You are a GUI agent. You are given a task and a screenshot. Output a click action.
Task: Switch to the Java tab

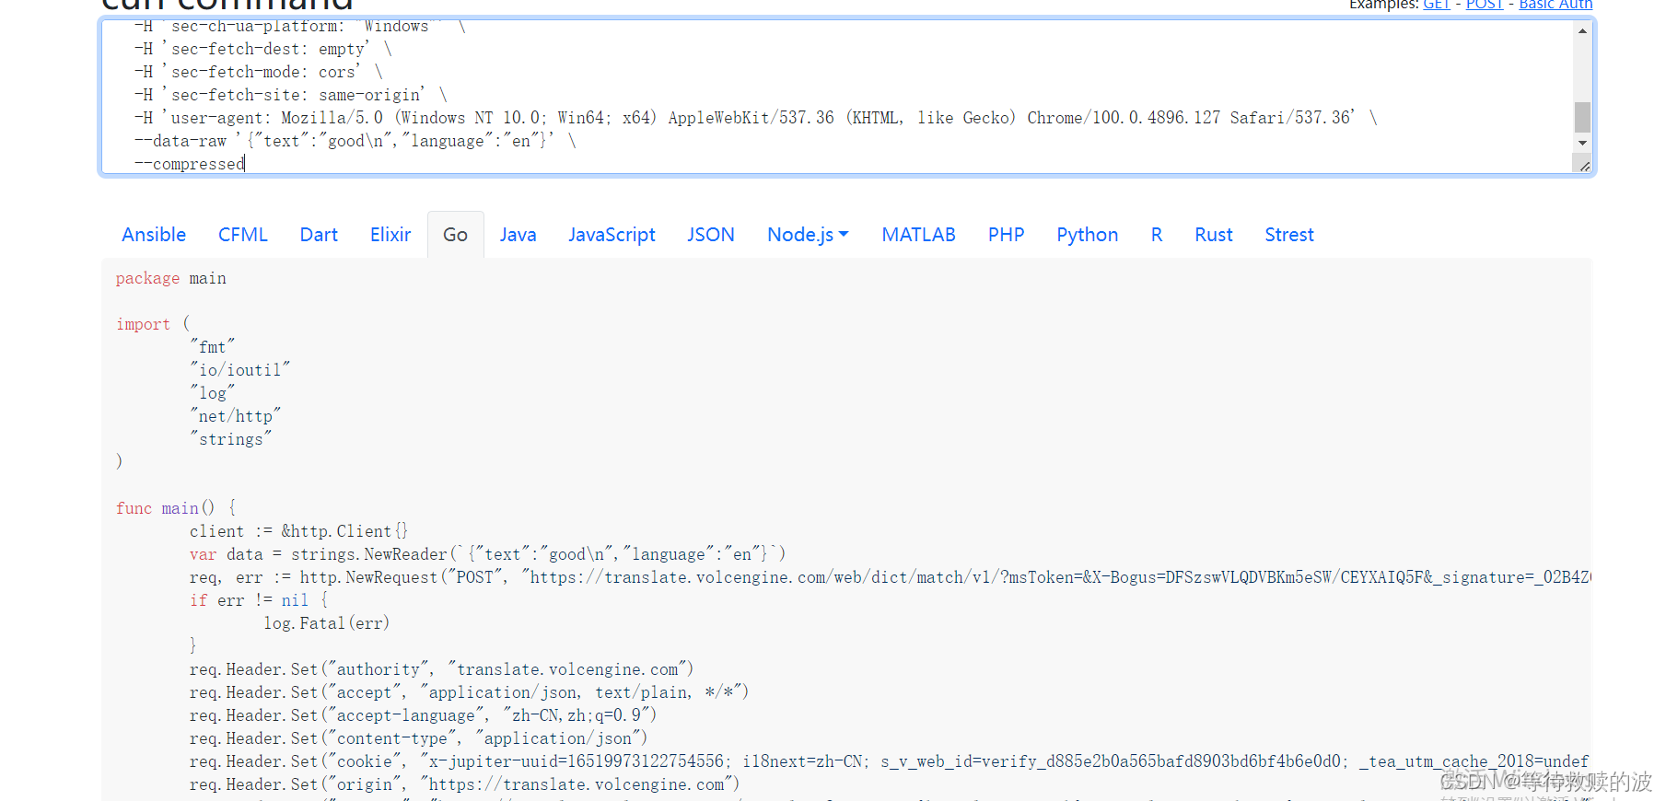518,235
